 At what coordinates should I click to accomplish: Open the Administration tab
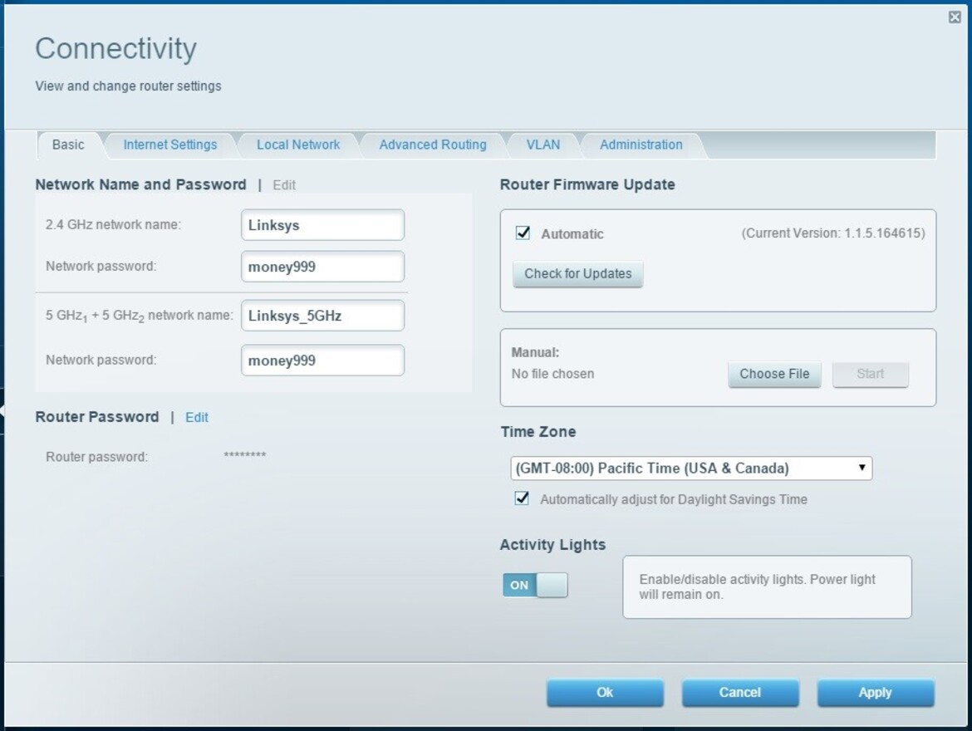[x=641, y=145]
